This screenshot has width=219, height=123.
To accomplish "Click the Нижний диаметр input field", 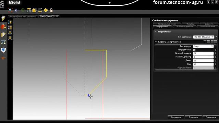I will coord(203,57).
